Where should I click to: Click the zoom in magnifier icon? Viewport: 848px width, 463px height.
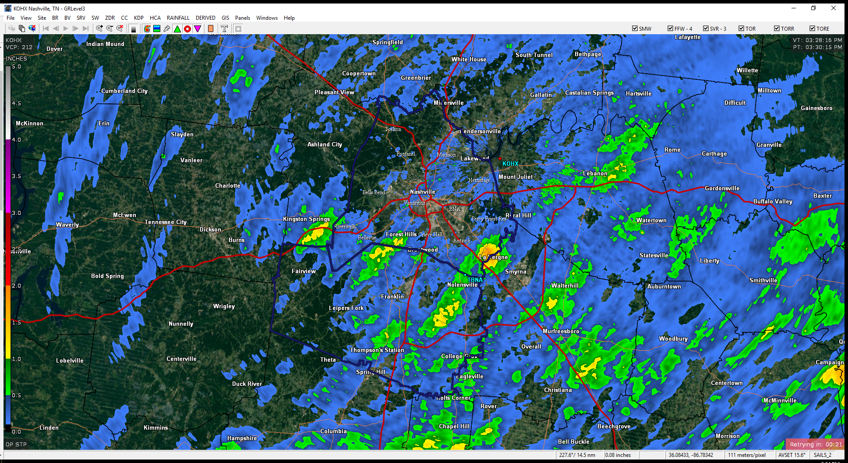[x=99, y=28]
